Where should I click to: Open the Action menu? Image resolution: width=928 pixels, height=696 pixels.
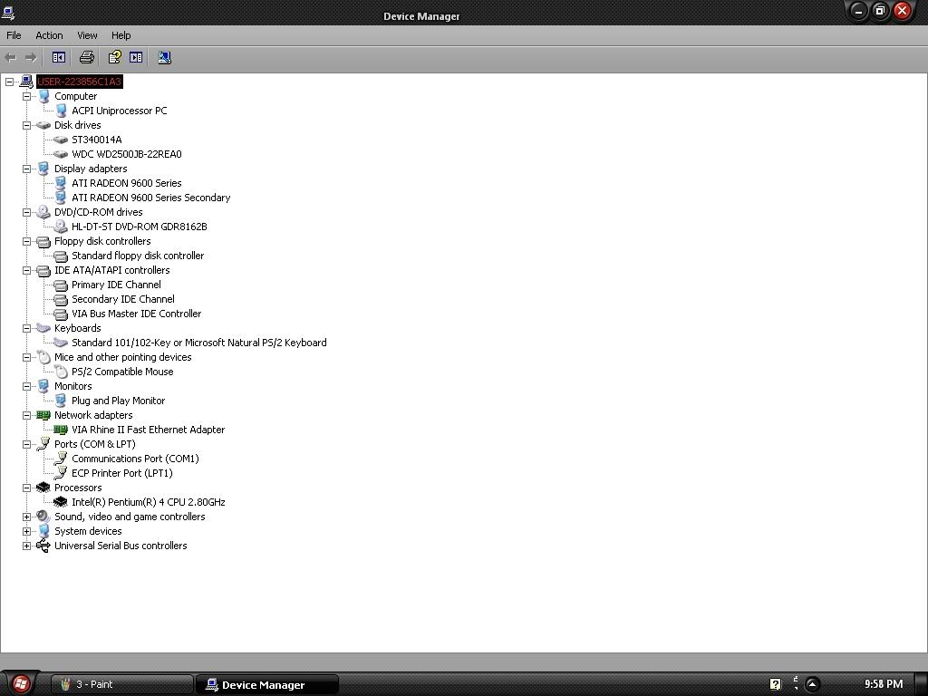pos(49,35)
